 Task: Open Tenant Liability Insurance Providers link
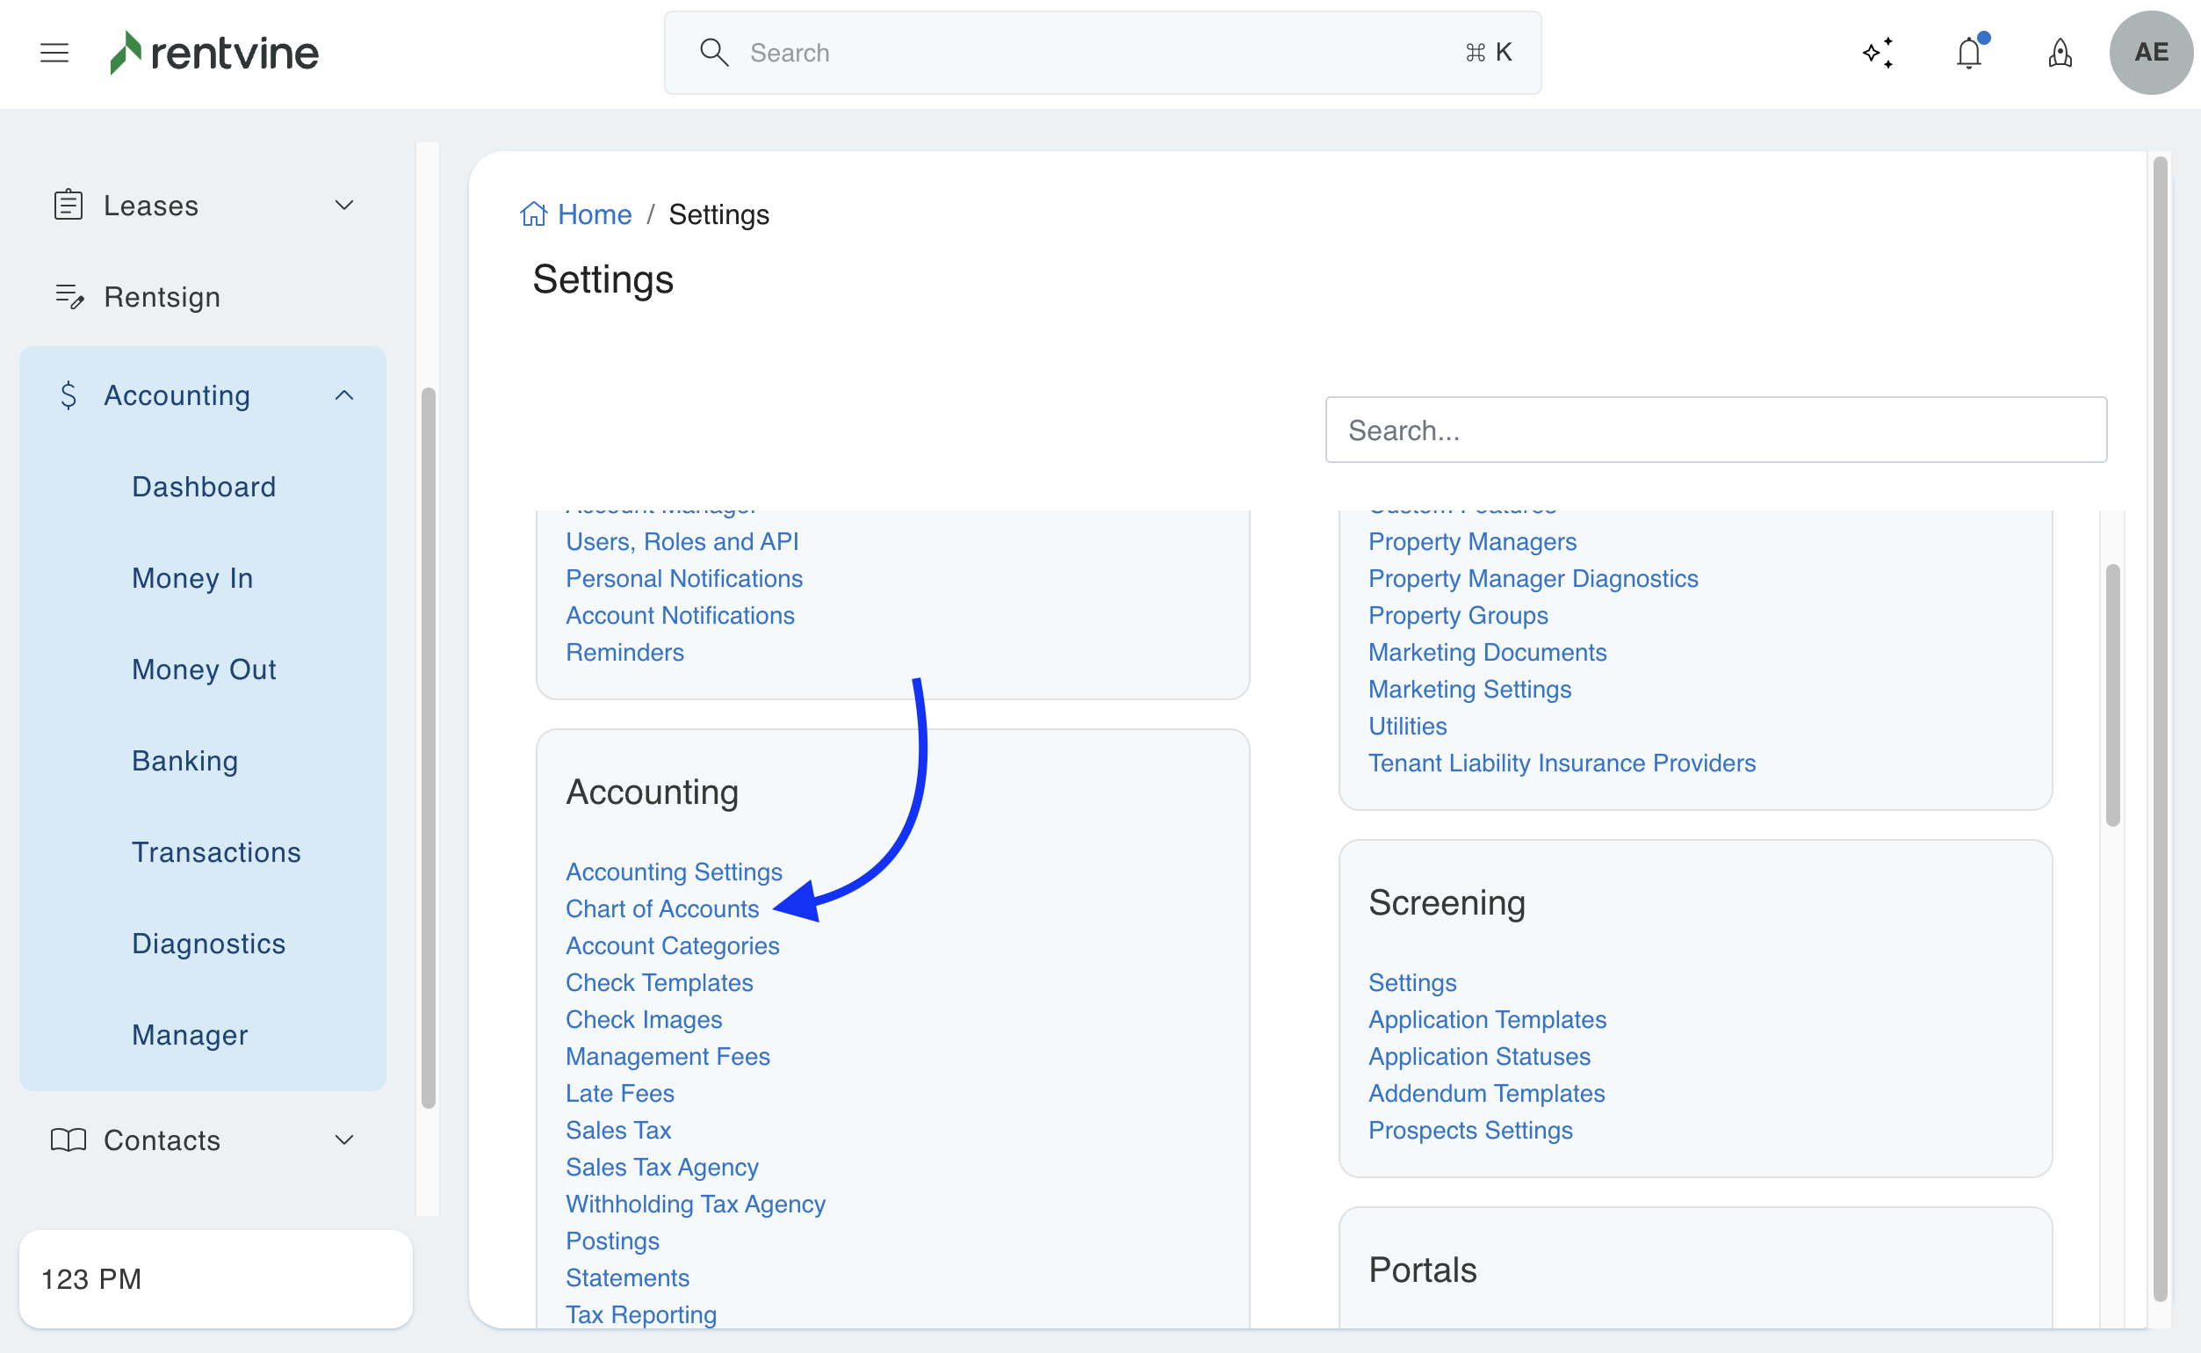click(x=1562, y=763)
